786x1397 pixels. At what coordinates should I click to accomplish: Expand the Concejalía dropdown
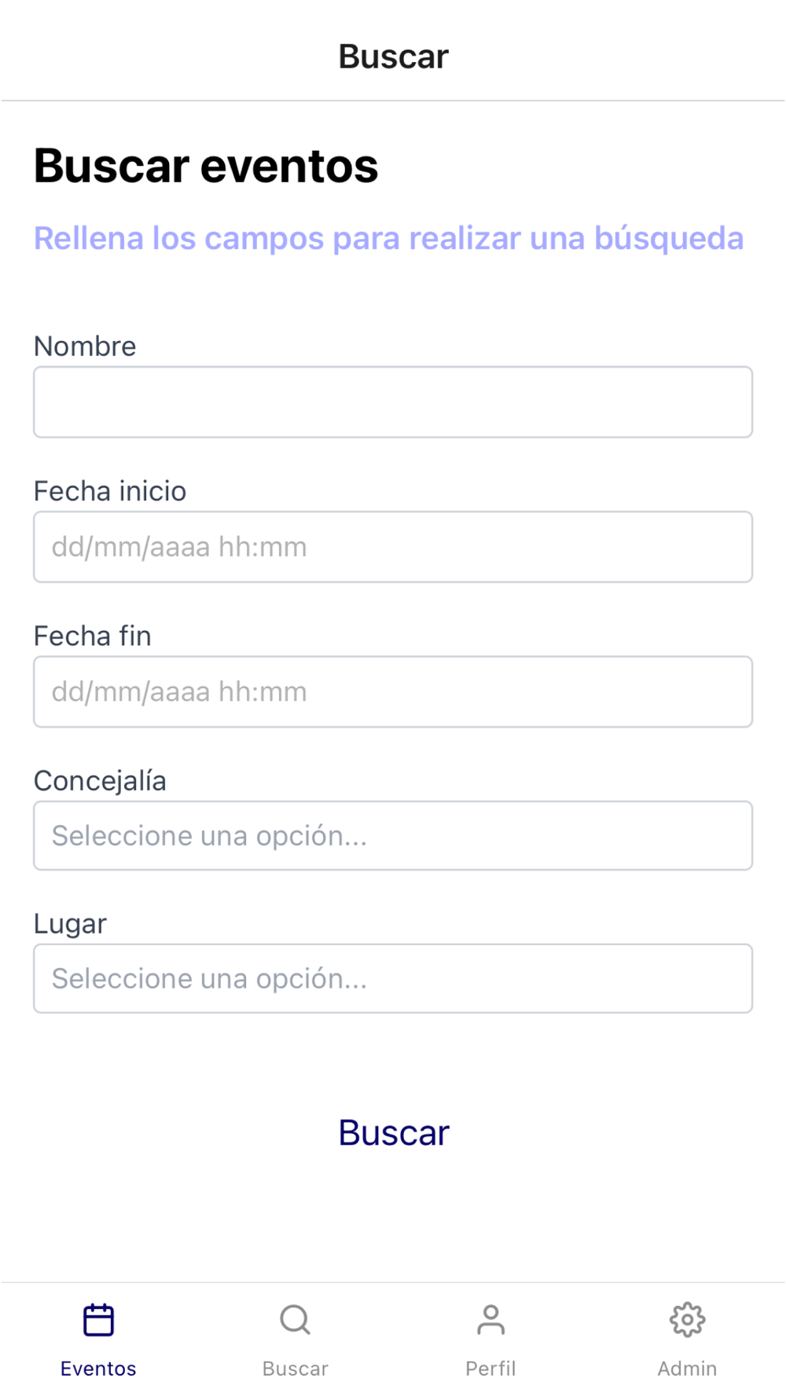[393, 835]
